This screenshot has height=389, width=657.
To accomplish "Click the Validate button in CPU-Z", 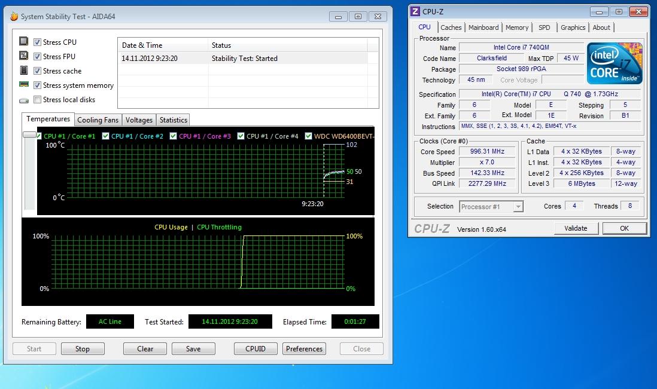I will pyautogui.click(x=576, y=228).
